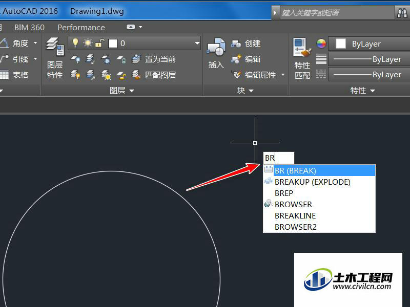Click the Freeze layer snowflake icon
The height and width of the screenshot is (307, 410).
click(x=106, y=59)
